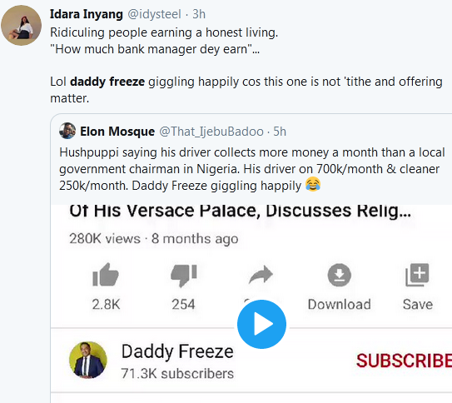
Task: Click the thumbs down dislike icon
Action: 184,276
